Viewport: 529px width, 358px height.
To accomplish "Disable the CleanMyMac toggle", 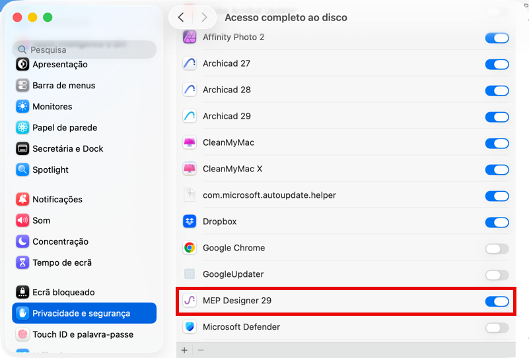I will click(497, 143).
